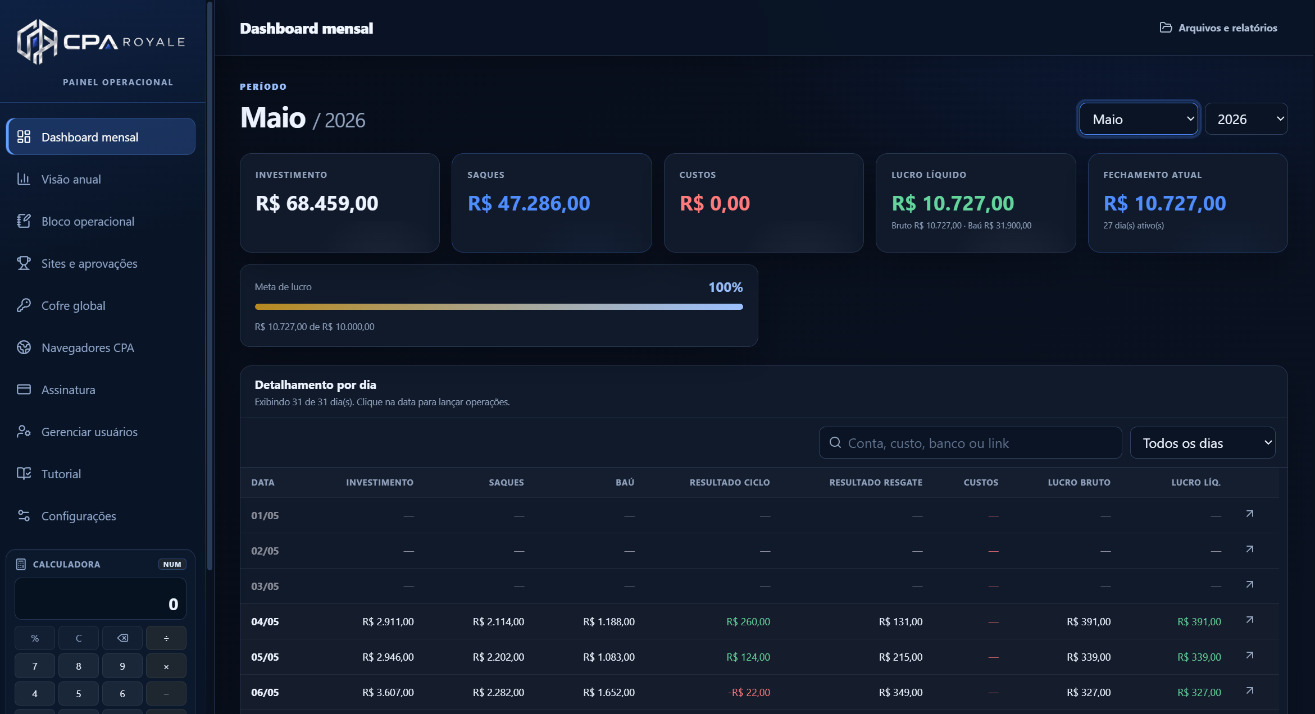The width and height of the screenshot is (1315, 714).
Task: Click the -R$ 22,00 resultado ciclo cell
Action: click(x=749, y=692)
